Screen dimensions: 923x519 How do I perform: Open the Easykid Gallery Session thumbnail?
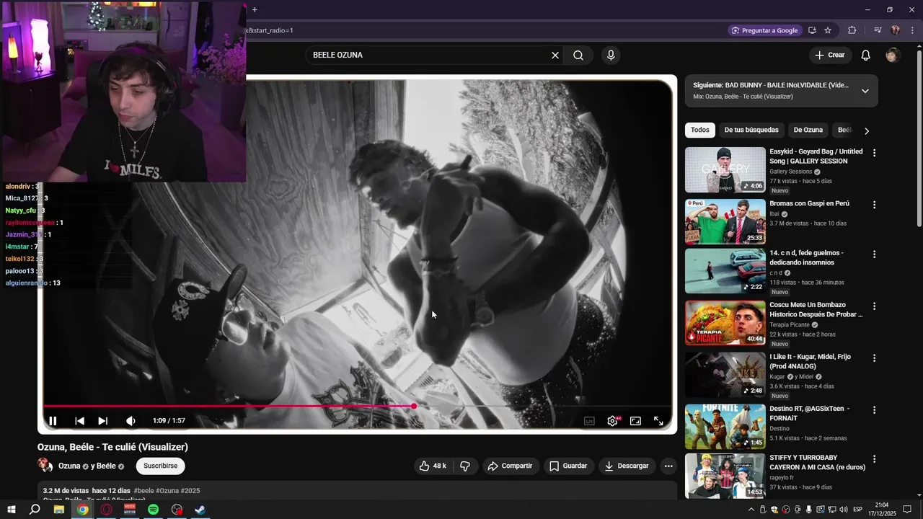pyautogui.click(x=725, y=170)
